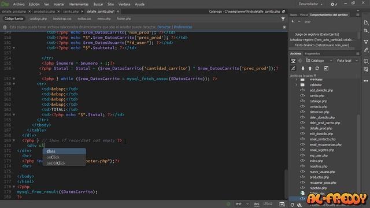
Task: Open the Ventana menu
Action: 124,4
